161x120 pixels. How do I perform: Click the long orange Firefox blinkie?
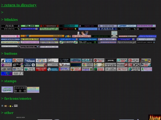(42, 36)
